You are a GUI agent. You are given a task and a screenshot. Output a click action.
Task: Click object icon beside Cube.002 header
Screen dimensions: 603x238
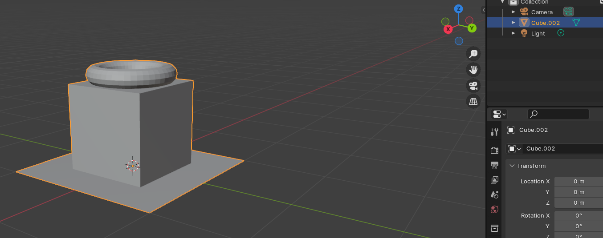(x=511, y=130)
